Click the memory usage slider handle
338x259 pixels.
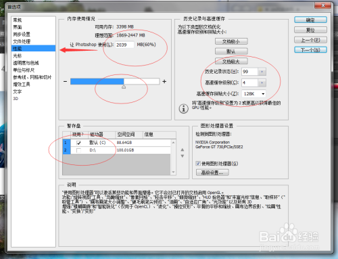124,87
